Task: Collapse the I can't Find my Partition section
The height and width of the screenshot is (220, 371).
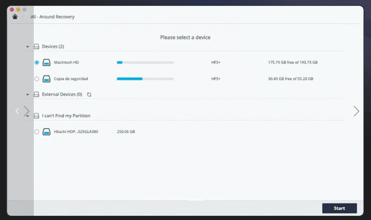Action: pyautogui.click(x=27, y=116)
